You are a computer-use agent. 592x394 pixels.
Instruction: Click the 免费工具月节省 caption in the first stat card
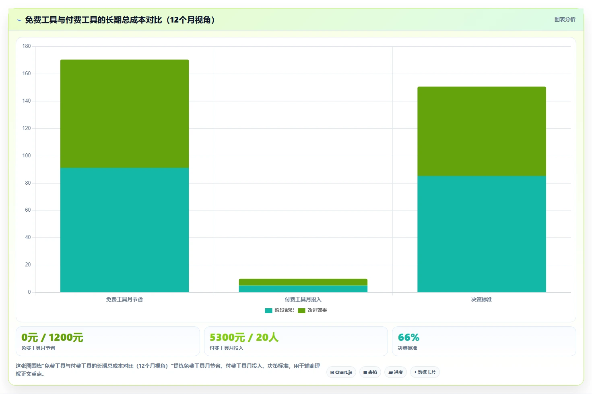pos(38,348)
